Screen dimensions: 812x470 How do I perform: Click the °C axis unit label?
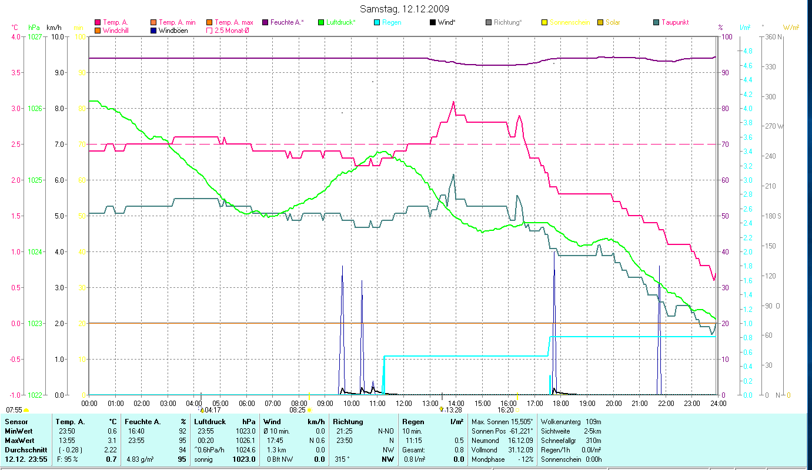click(x=15, y=27)
